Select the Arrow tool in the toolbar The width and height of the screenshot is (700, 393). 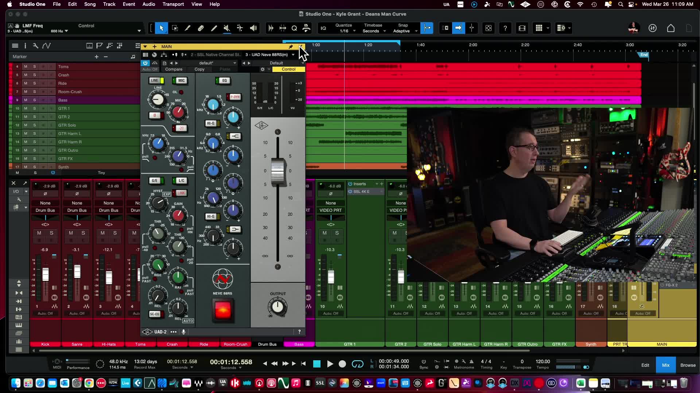tap(162, 28)
